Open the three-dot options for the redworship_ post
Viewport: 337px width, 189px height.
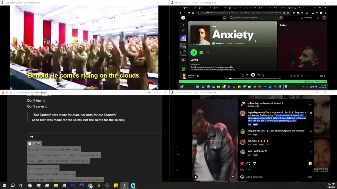click(310, 104)
